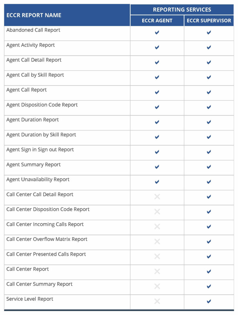Screen dimensions: 238x315
Task: Click ECCR Agent X for Call Center Report
Action: [157, 271]
